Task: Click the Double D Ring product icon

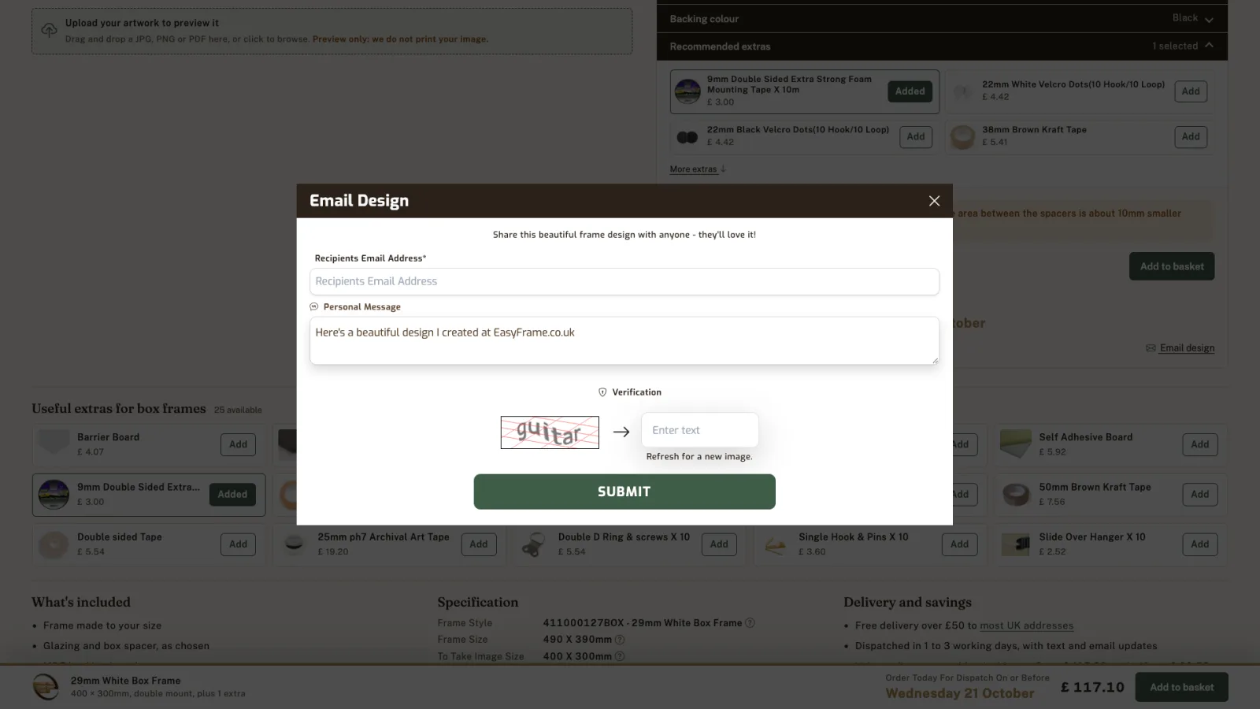Action: (534, 544)
